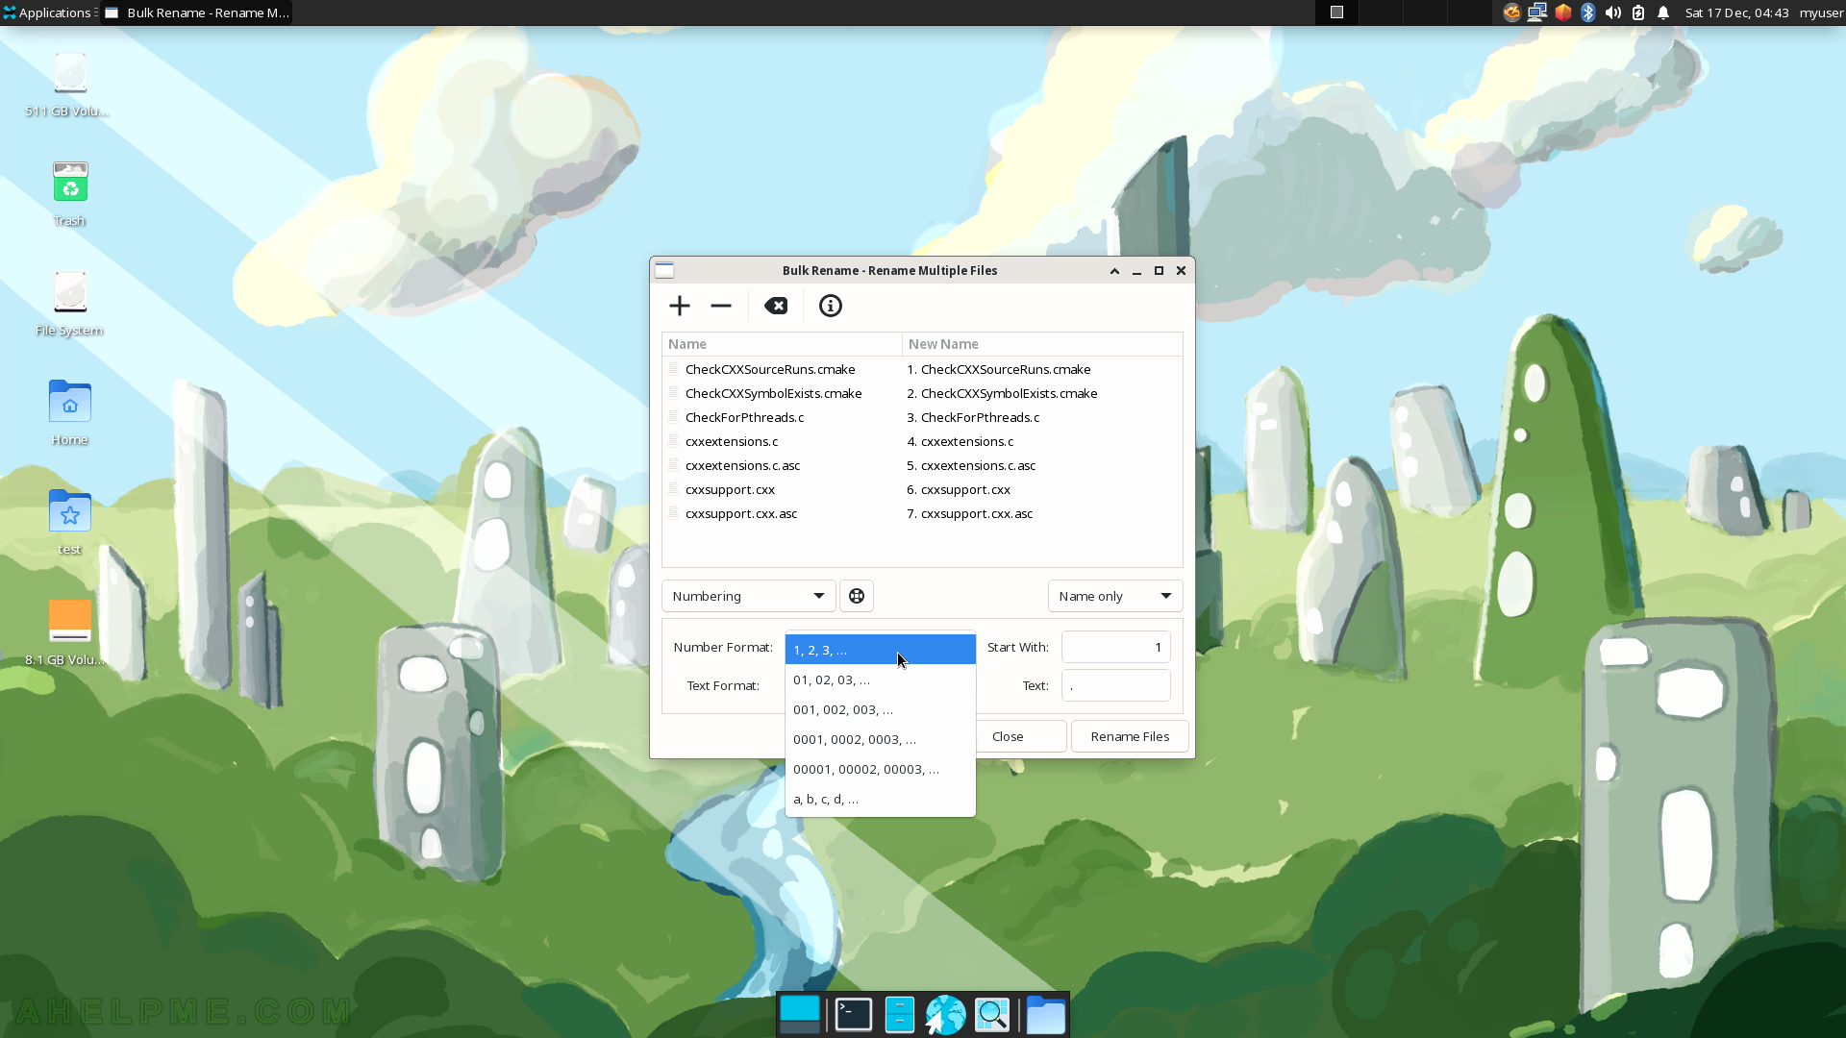Sort by the Name column header
1846x1038 pixels.
tap(782, 344)
